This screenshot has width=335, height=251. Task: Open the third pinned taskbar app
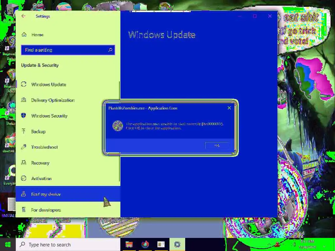161,244
